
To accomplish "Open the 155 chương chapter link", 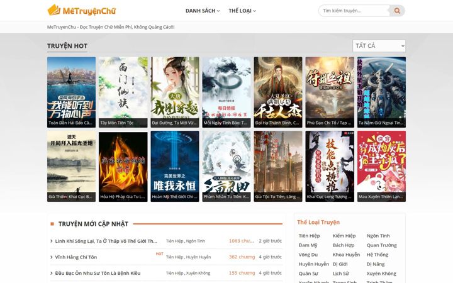I will tap(242, 273).
